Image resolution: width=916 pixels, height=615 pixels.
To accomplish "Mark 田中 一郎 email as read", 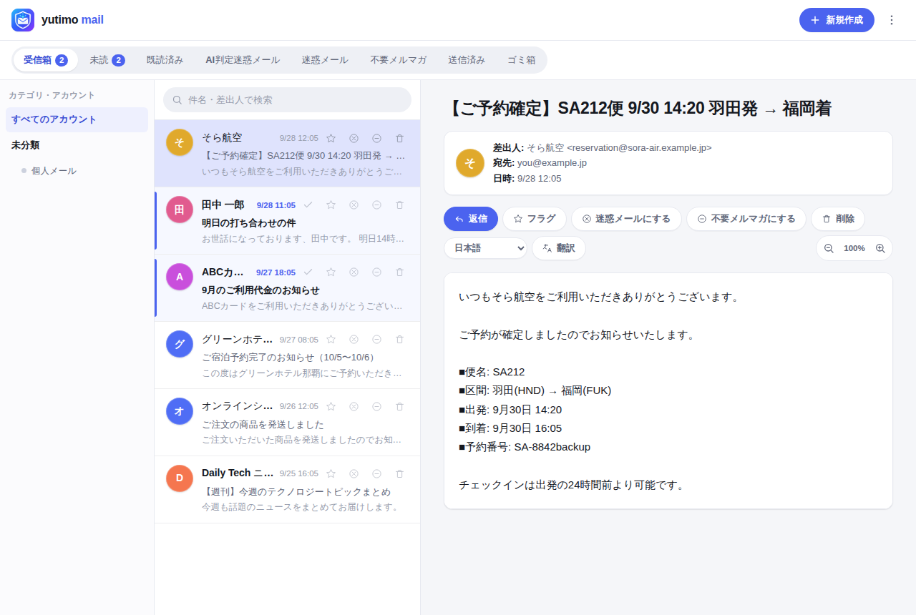I will (x=308, y=205).
